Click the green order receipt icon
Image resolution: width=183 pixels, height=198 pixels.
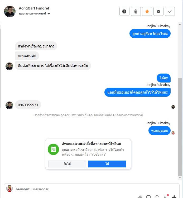click(53, 149)
